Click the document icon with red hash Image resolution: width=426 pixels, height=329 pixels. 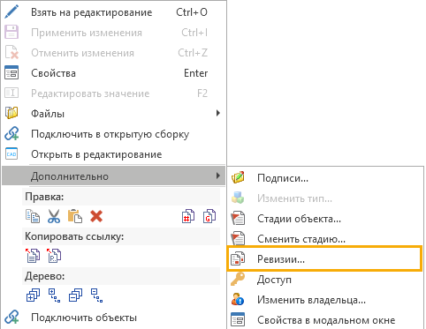tap(188, 216)
